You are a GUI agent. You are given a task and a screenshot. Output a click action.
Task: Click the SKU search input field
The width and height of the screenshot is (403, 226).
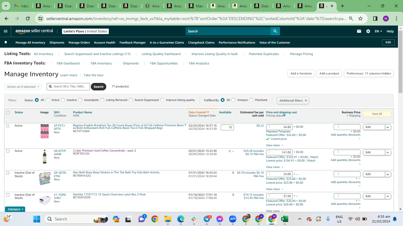pos(68,87)
